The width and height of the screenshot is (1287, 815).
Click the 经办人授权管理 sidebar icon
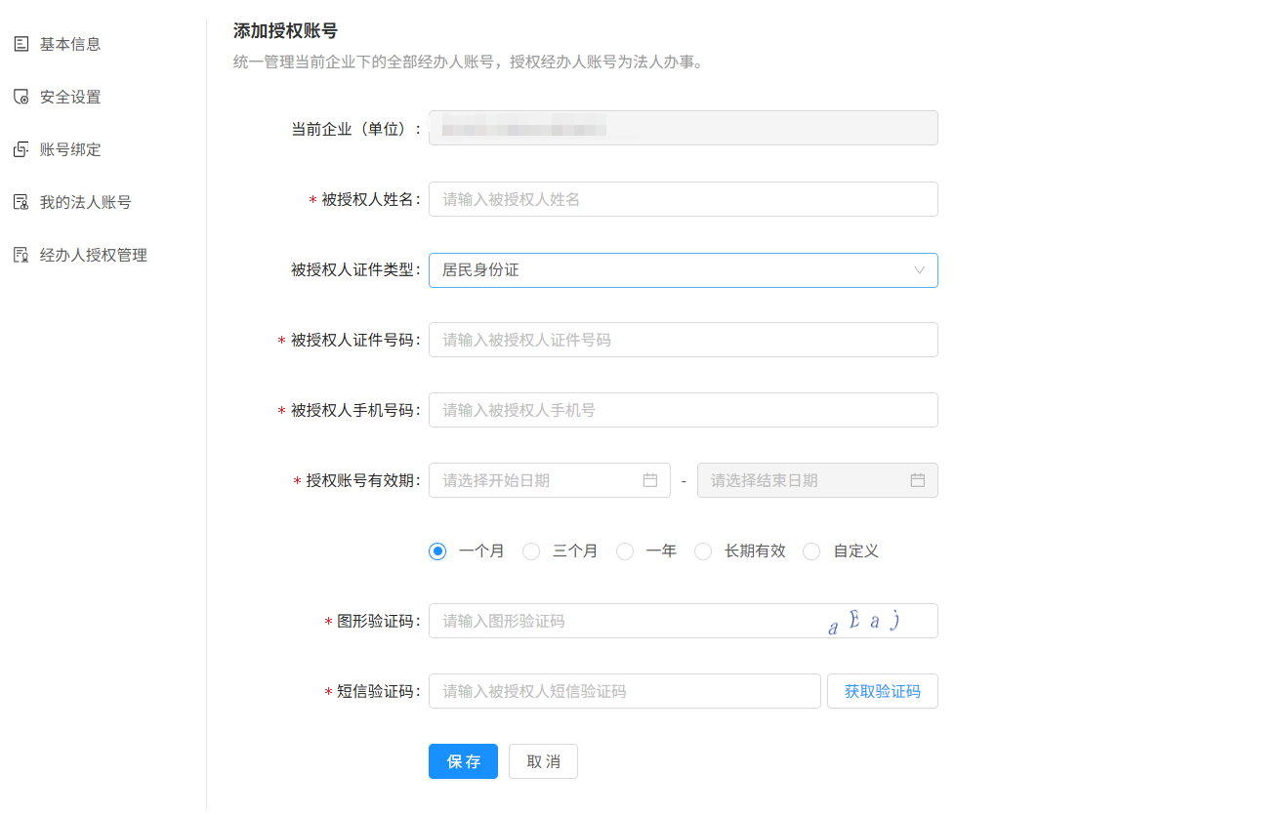[x=21, y=255]
